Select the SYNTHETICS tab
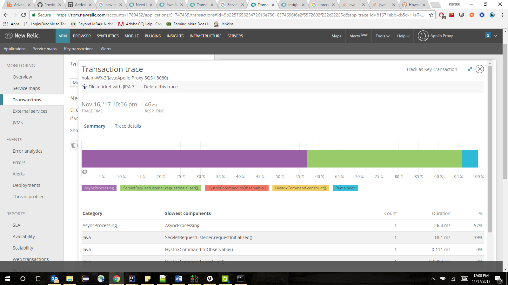The image size is (508, 285). click(x=108, y=36)
